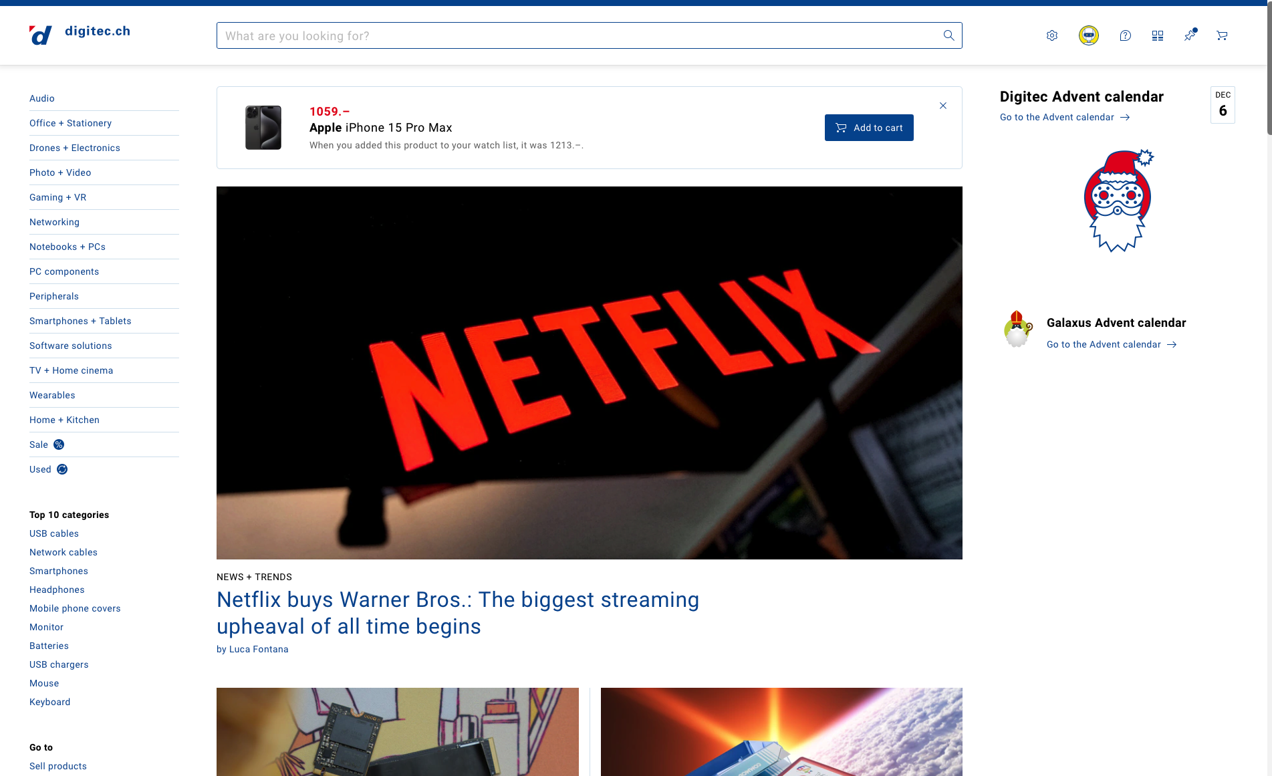
Task: Click the search magnifier icon
Action: [x=948, y=35]
